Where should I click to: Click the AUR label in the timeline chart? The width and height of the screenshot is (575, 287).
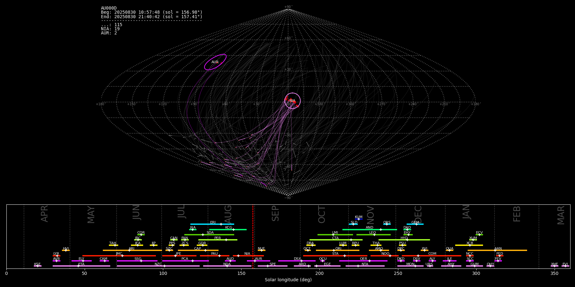coord(258,259)
